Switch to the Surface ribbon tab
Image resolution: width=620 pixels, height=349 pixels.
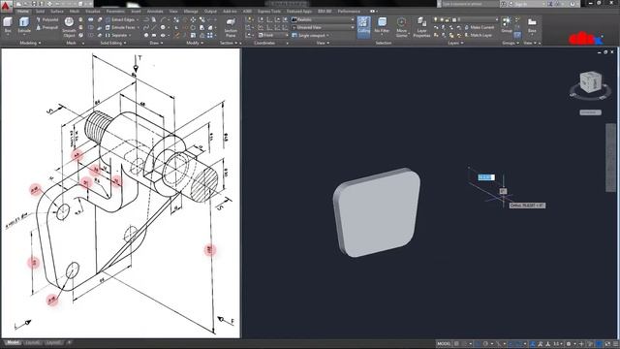57,11
